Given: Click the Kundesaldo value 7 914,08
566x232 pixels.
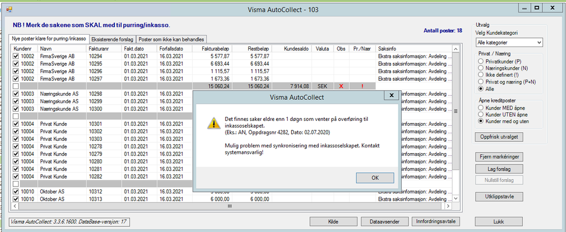Looking at the screenshot, I should click(300, 86).
